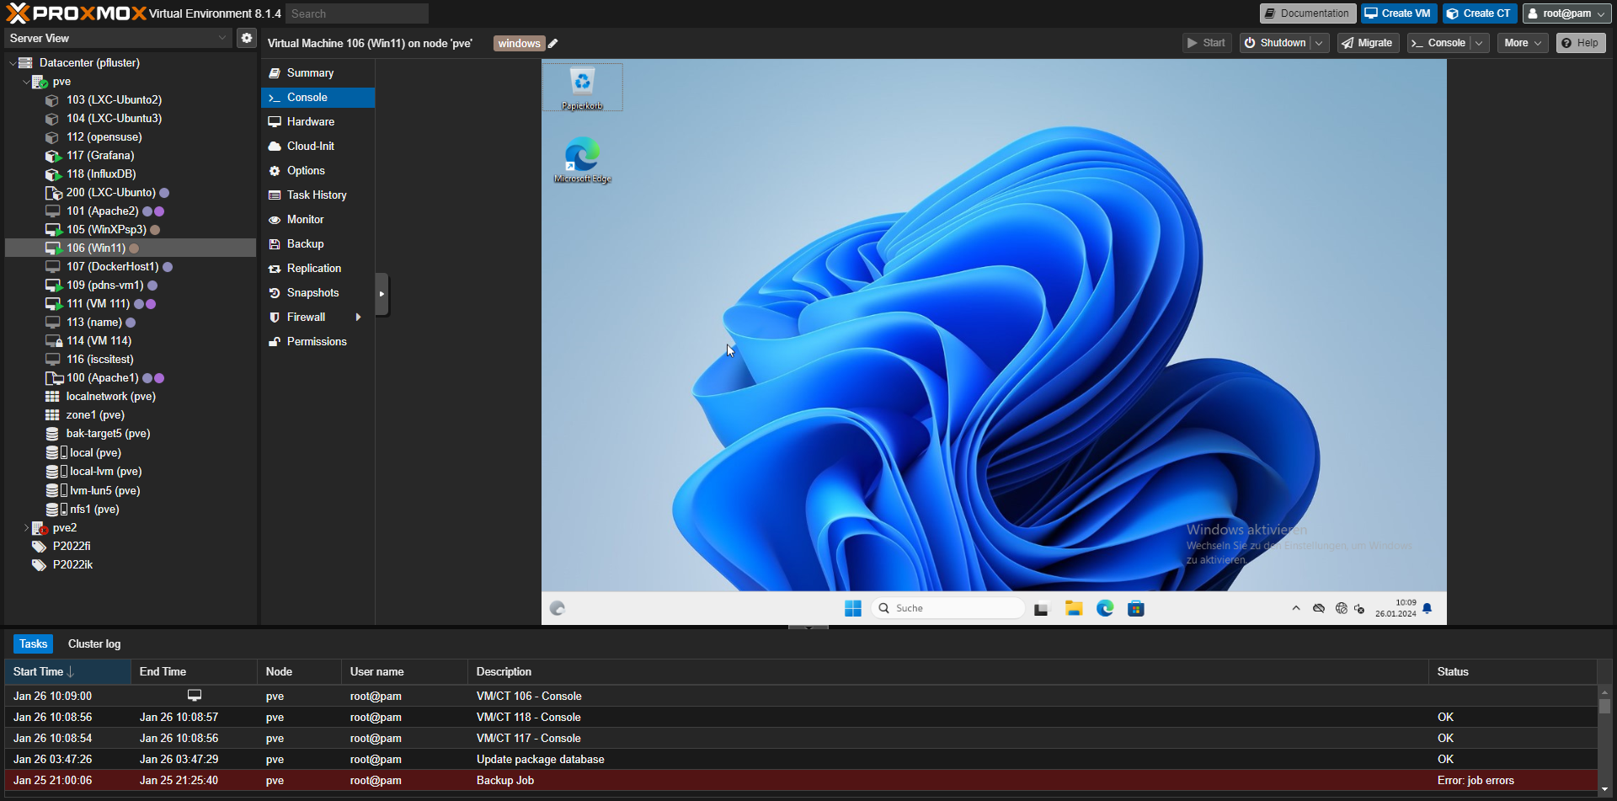Click the Windows Start button in taskbar
Viewport: 1617px width, 801px height.
pyautogui.click(x=852, y=608)
